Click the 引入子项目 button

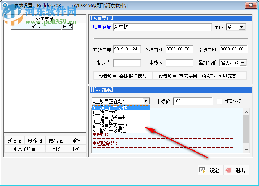coord(25,149)
